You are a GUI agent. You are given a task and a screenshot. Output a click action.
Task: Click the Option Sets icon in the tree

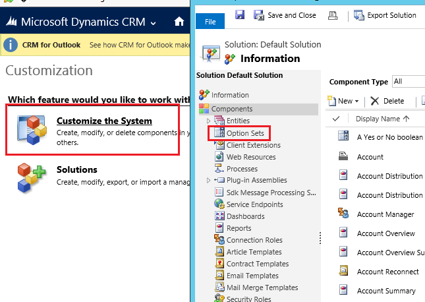[x=219, y=133]
